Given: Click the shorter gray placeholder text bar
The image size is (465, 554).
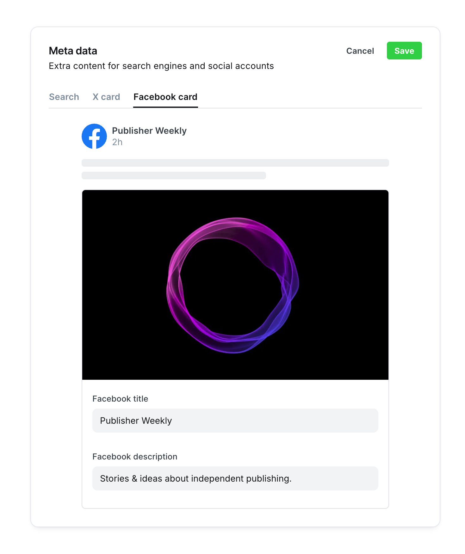Looking at the screenshot, I should coord(174,175).
